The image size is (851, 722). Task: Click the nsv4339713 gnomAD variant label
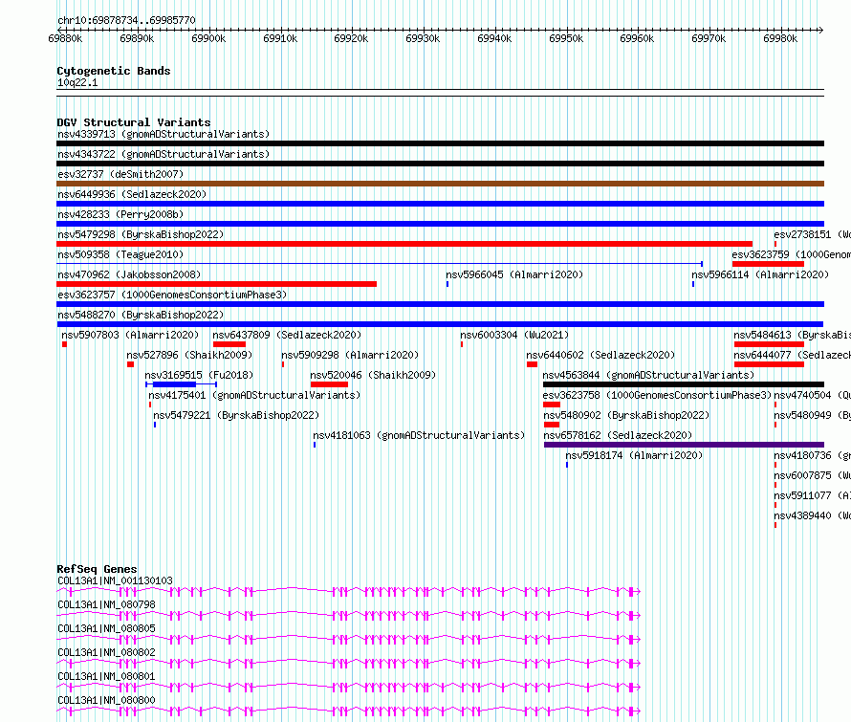(x=164, y=134)
